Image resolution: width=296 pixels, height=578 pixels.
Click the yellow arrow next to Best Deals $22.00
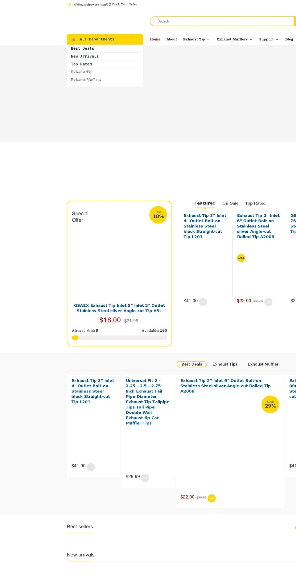pos(212,498)
